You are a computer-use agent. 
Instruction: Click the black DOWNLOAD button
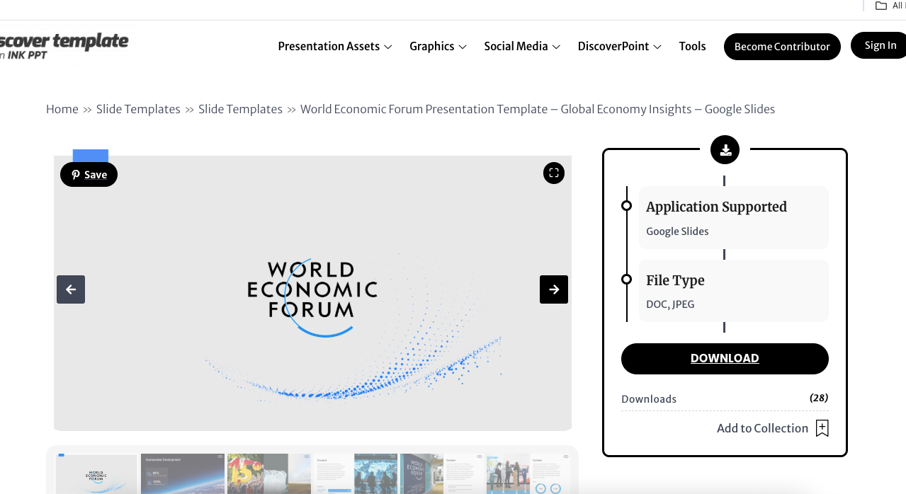[x=725, y=359]
